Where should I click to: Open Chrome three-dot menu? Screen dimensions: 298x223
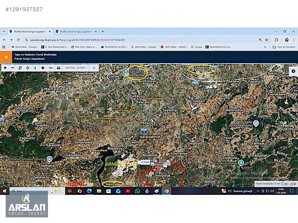coord(294,40)
